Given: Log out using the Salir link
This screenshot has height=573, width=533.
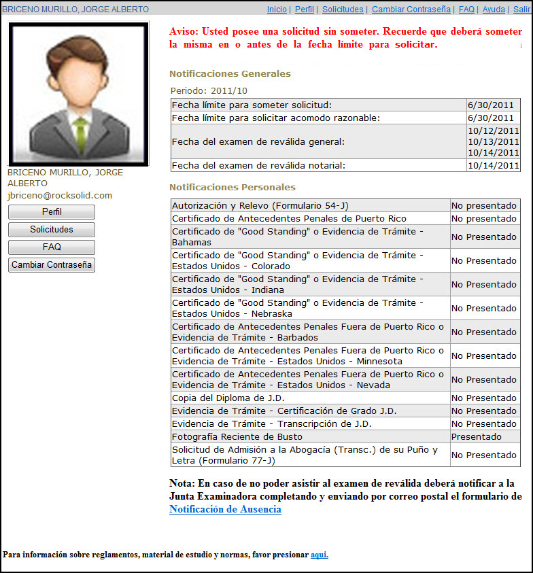Looking at the screenshot, I should tap(521, 10).
